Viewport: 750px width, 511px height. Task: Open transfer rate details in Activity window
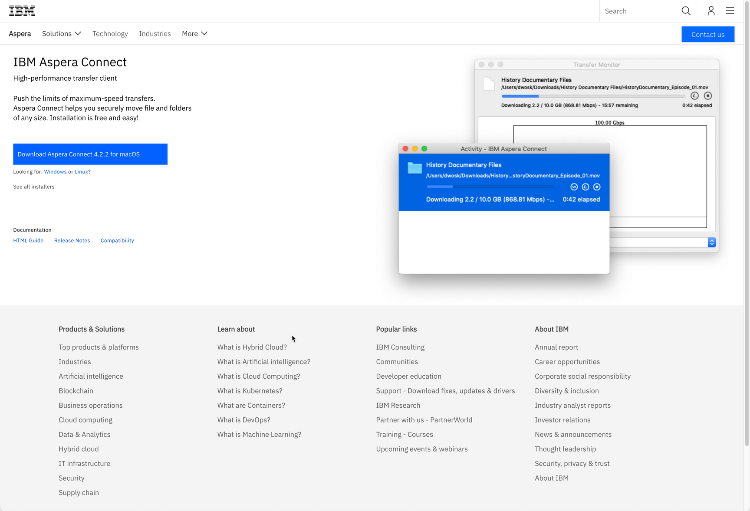point(586,187)
